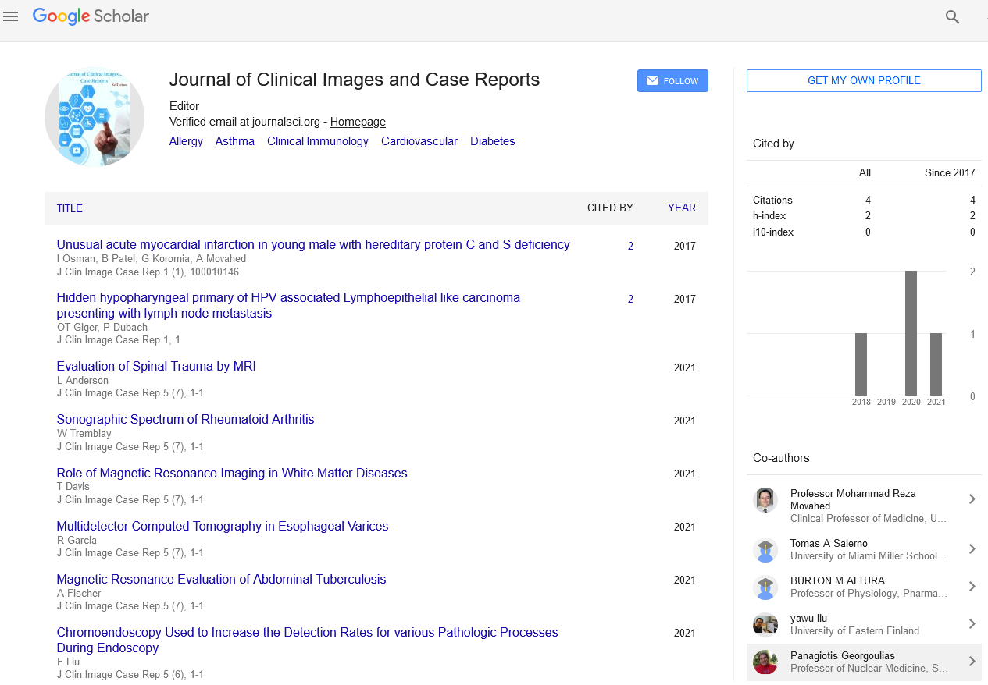Click the 2020 citations bar
988x685 pixels.
coord(911,333)
